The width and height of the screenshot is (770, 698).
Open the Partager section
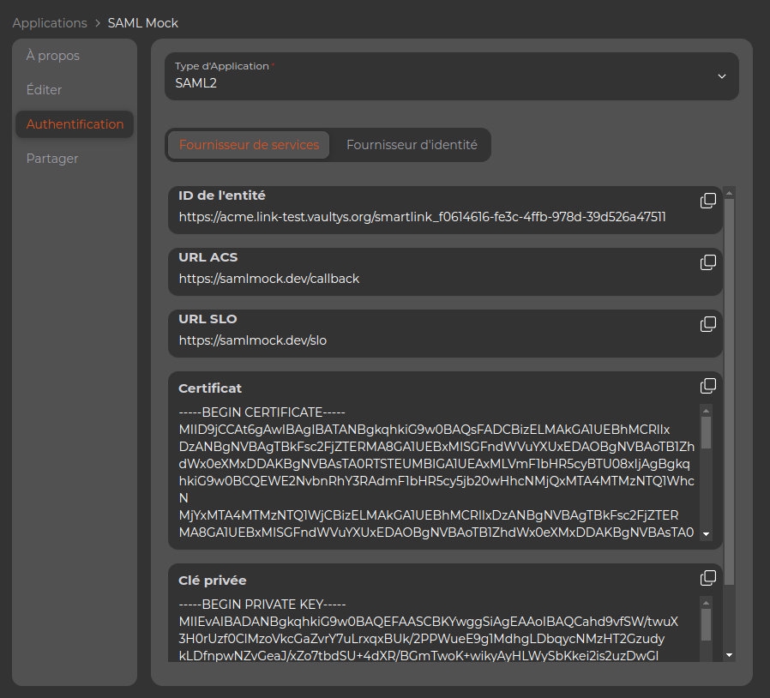[x=52, y=159]
